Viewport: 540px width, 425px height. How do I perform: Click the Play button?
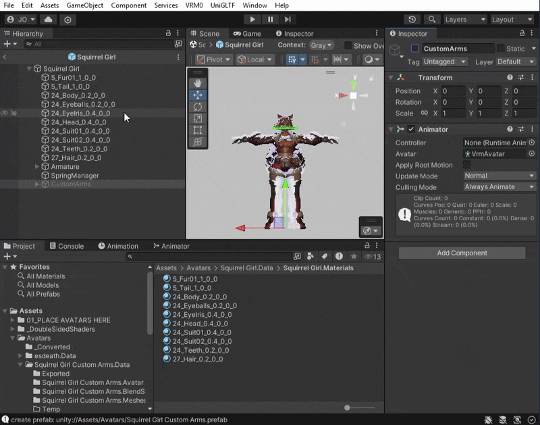[x=252, y=20]
